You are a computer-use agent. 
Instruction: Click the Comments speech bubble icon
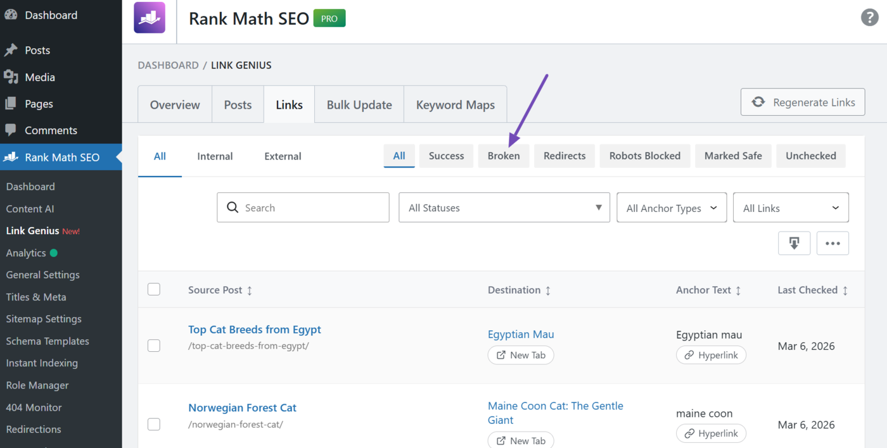click(11, 130)
